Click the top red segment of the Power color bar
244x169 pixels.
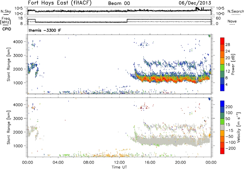(x=222, y=41)
